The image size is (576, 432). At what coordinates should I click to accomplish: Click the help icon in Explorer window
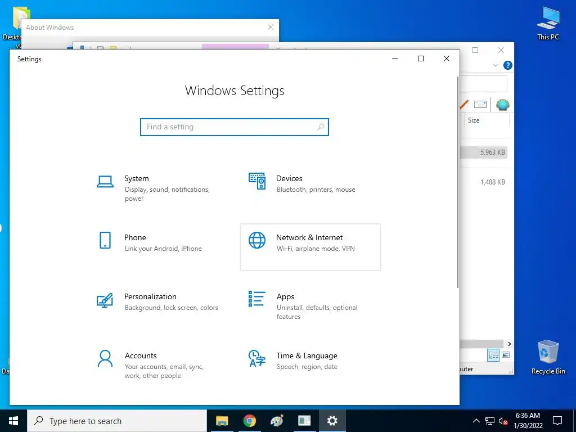(x=508, y=65)
